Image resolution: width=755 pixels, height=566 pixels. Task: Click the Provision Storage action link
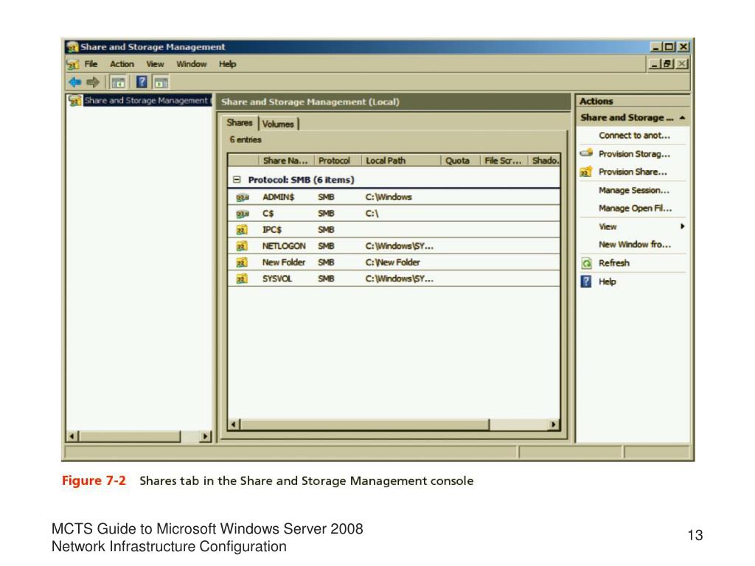pyautogui.click(x=634, y=154)
